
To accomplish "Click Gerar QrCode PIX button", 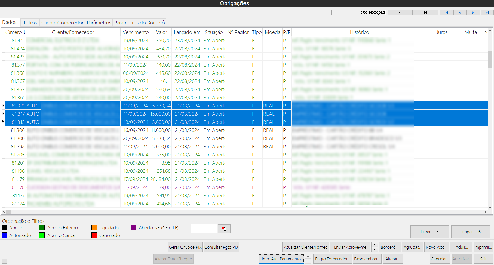I will 185,247.
